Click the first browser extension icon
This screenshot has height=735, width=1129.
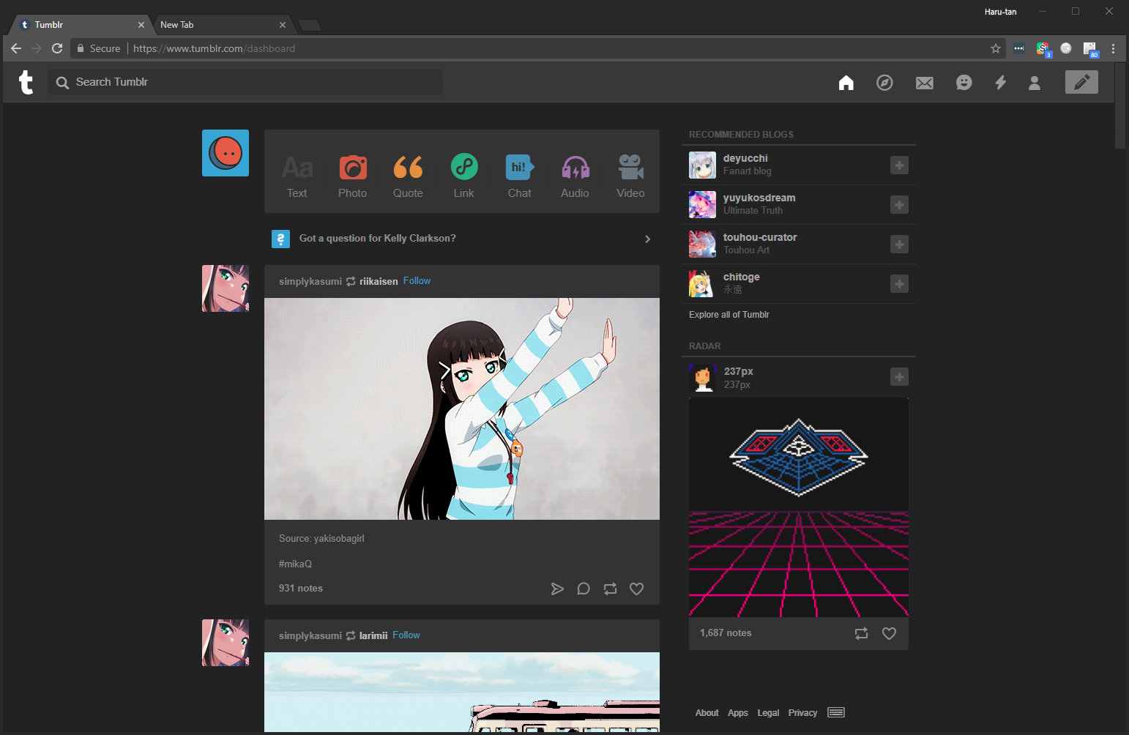coord(1019,48)
